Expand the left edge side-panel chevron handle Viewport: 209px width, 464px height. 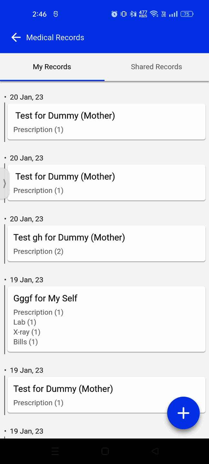tap(4, 183)
